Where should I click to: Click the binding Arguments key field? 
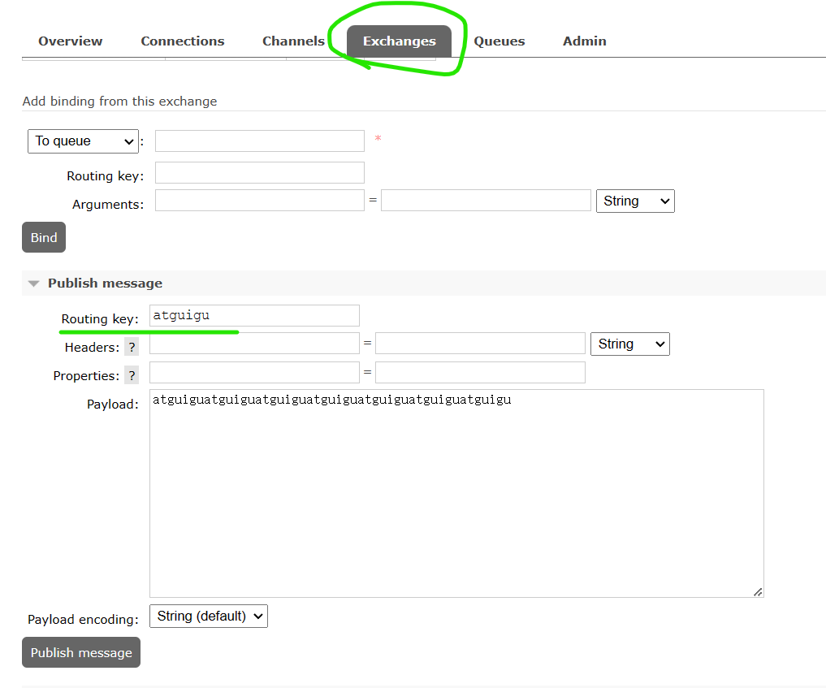click(x=260, y=200)
